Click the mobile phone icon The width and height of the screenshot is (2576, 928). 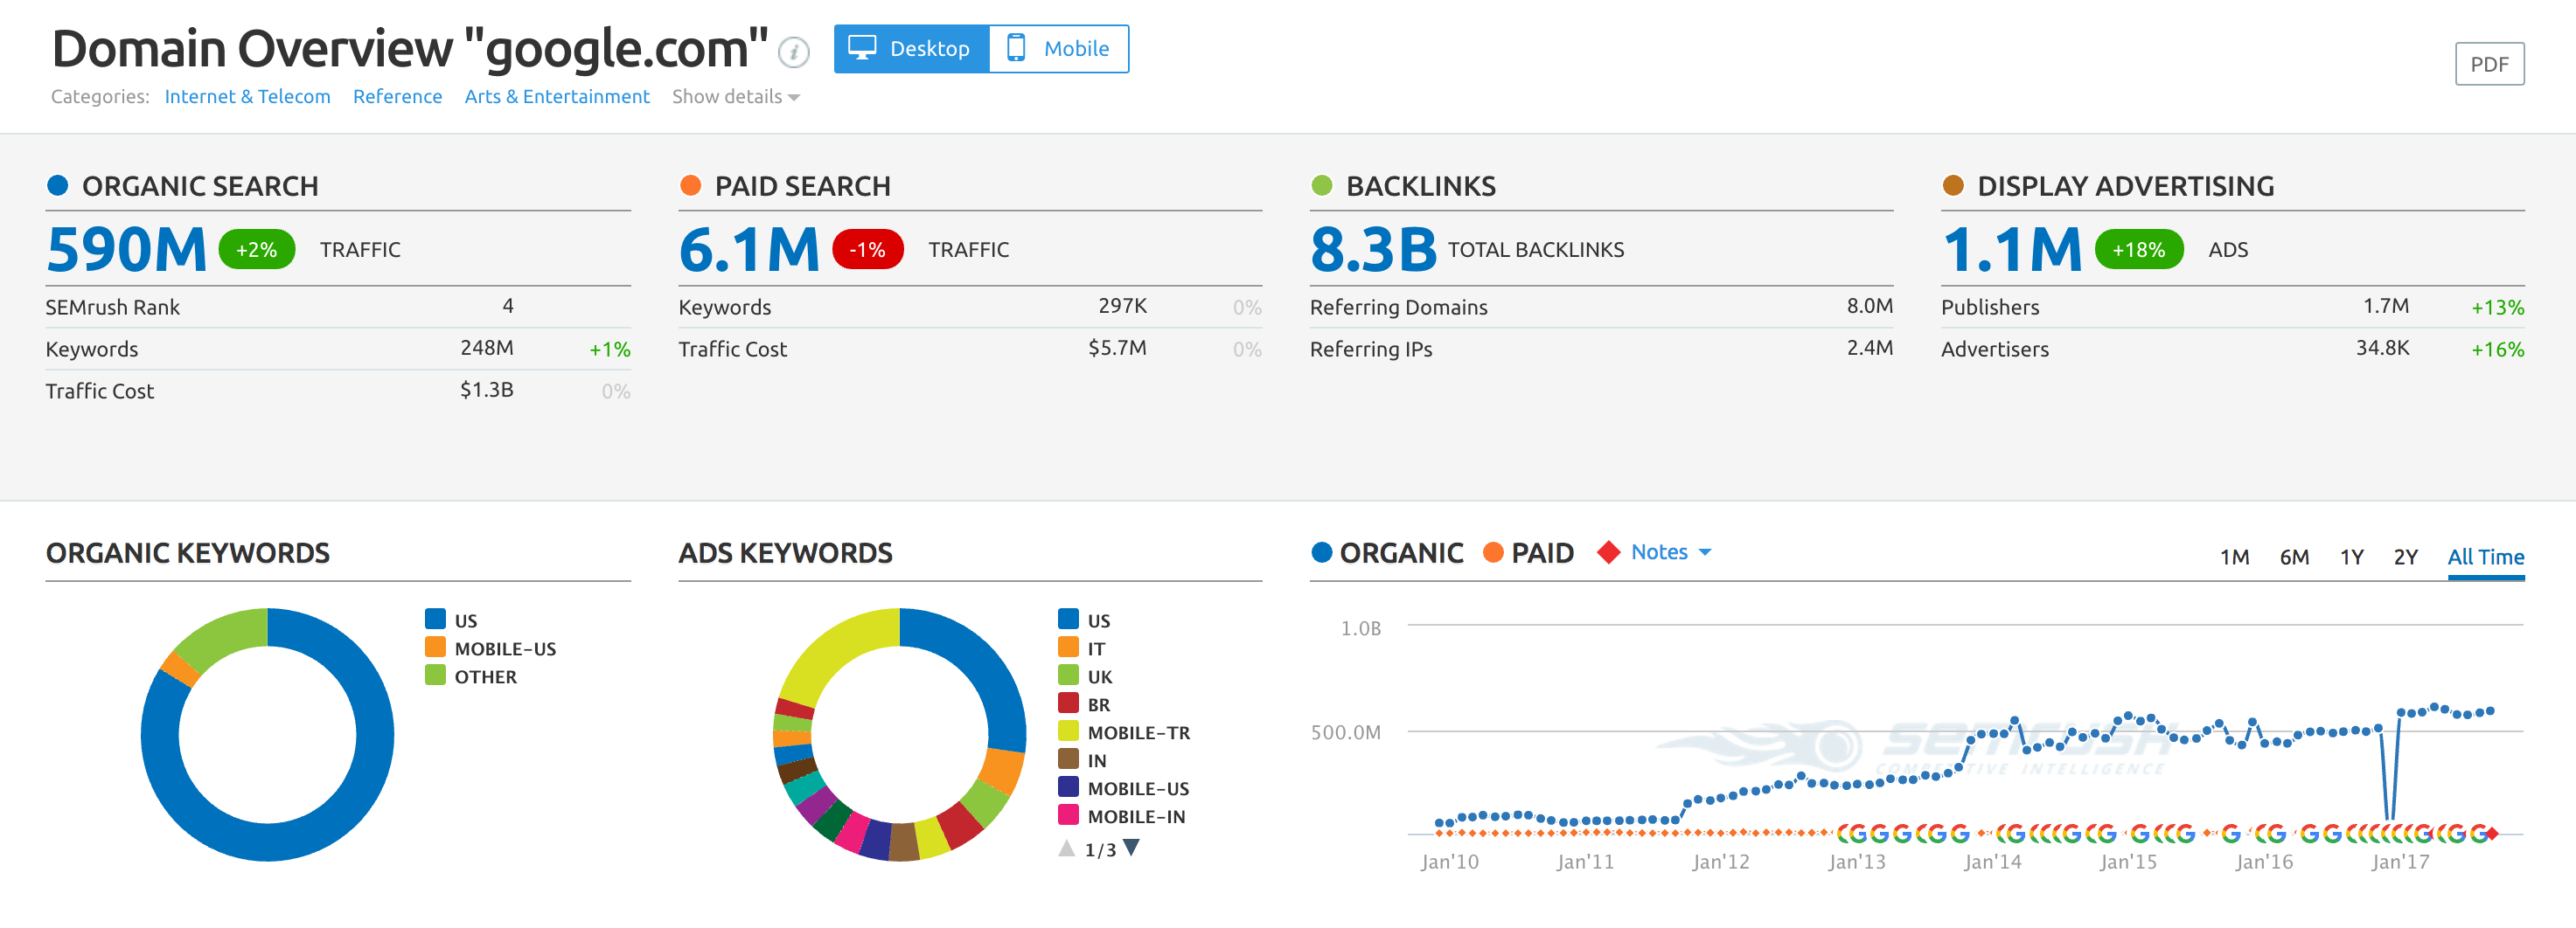pos(1016,48)
